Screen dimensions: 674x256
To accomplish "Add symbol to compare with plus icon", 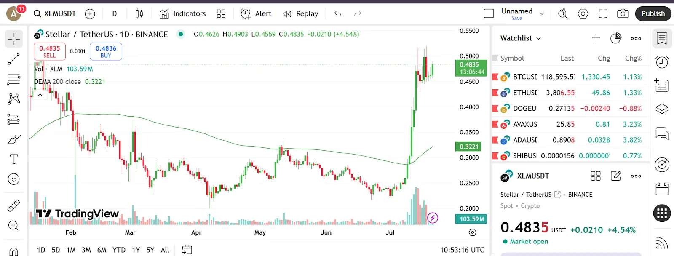I will click(x=90, y=14).
